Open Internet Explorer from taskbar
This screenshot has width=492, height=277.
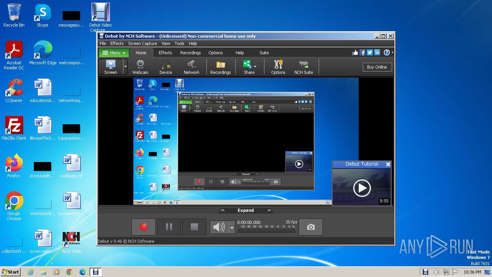point(30,272)
